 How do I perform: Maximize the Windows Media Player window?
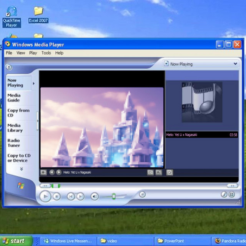pyautogui.click(x=228, y=45)
